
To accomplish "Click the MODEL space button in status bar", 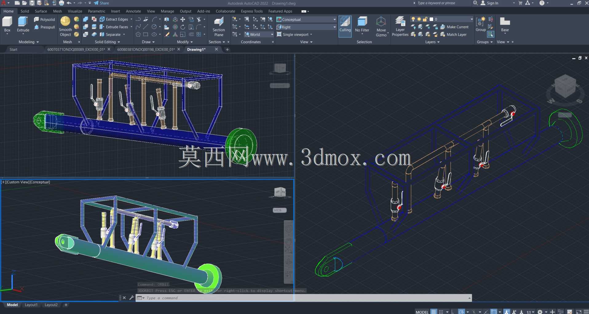I will 422,312.
